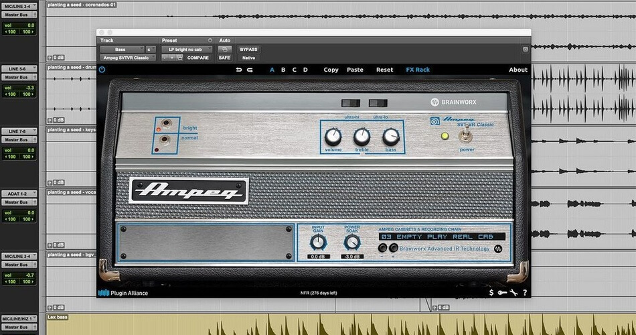636x335 pixels.
Task: Open the LINE 5-6 input dropdown
Action: coord(19,68)
